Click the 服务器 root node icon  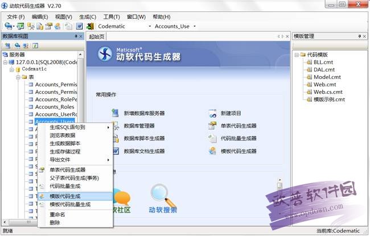coord(5,55)
